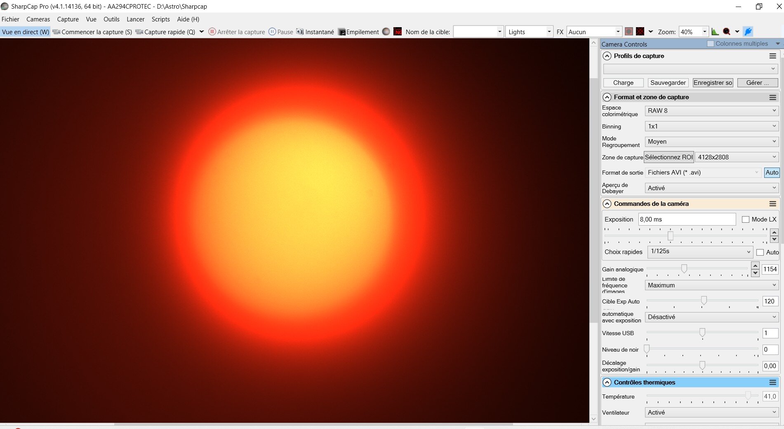
Task: Click the Sauvegarder button
Action: (x=668, y=83)
